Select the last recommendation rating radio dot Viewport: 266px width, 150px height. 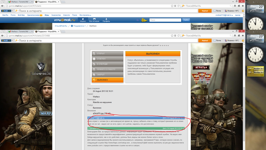168,45
